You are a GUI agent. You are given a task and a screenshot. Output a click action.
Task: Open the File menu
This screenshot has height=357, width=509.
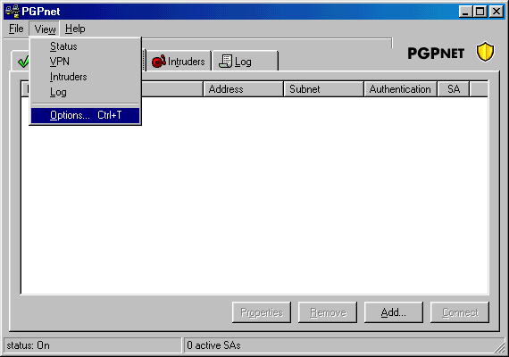[16, 29]
